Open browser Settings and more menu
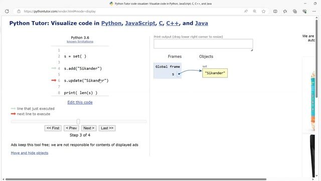The height and width of the screenshot is (181, 321). [x=314, y=11]
